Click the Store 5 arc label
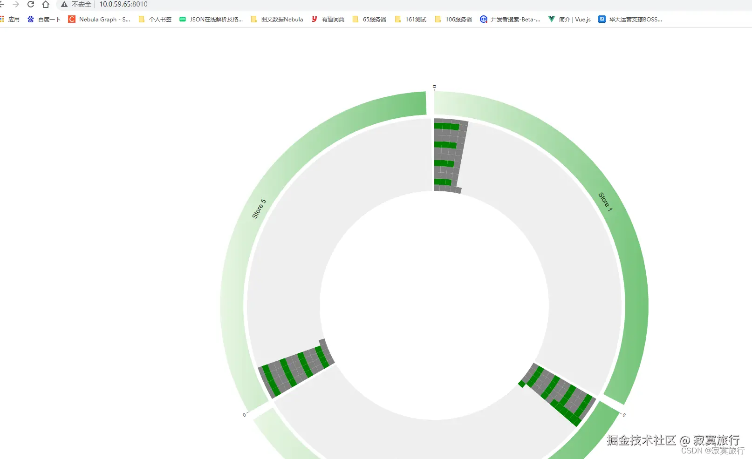752x459 pixels. tap(259, 209)
